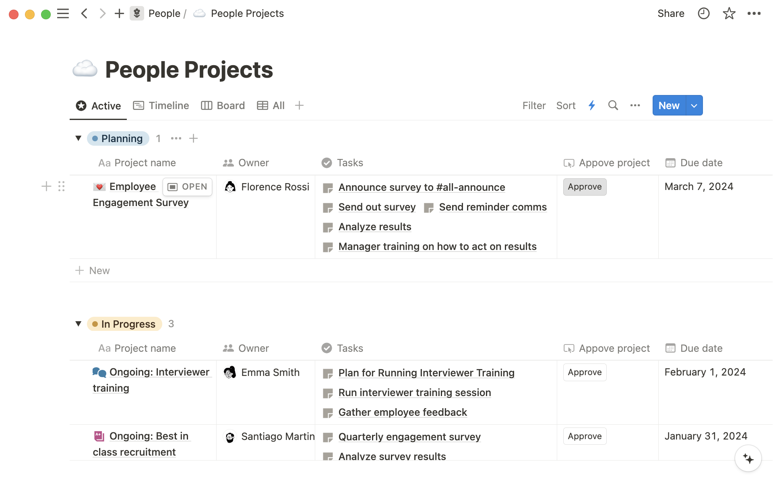
Task: Expand the New view options dropdown
Action: 694,106
